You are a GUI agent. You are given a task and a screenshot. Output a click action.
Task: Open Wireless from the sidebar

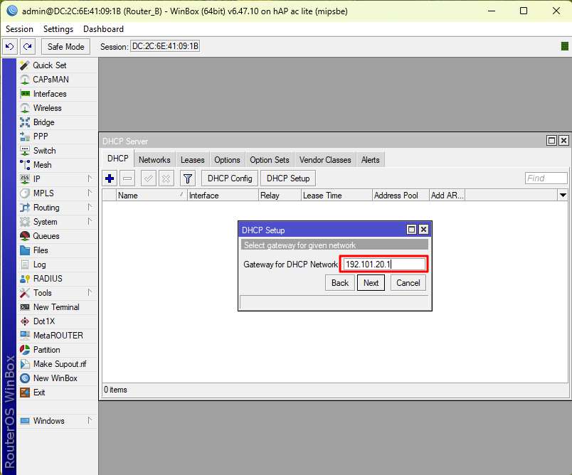pyautogui.click(x=47, y=108)
